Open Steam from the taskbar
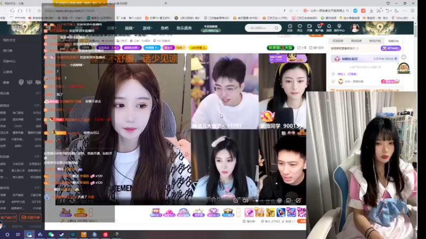Viewport: 426px width, 239px height. point(62,234)
